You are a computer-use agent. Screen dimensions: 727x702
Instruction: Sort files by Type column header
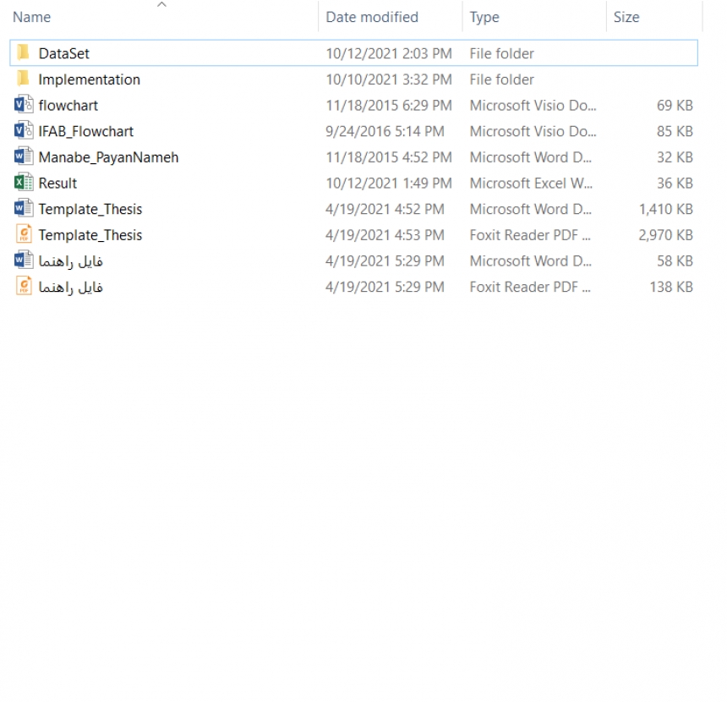484,17
